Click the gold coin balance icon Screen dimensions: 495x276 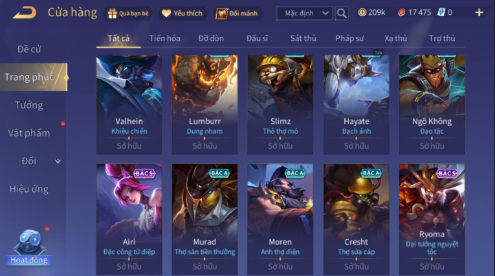(362, 12)
